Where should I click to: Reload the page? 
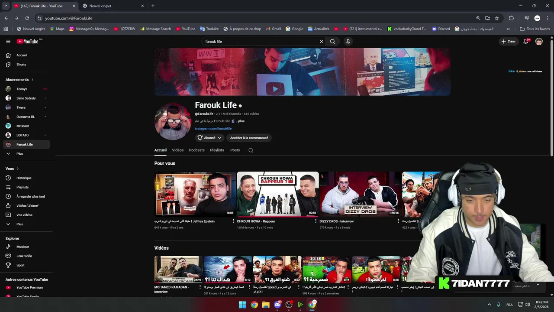tap(27, 18)
